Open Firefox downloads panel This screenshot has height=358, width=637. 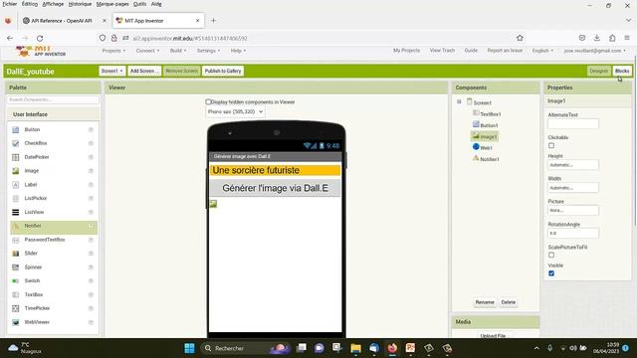pyautogui.click(x=597, y=38)
